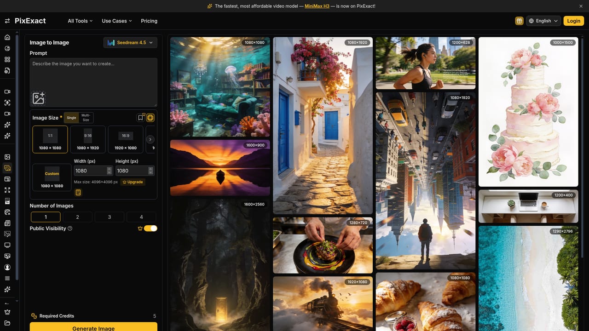Open the desk laptop 1200×400 thumbnail
The height and width of the screenshot is (331, 589).
(528, 206)
